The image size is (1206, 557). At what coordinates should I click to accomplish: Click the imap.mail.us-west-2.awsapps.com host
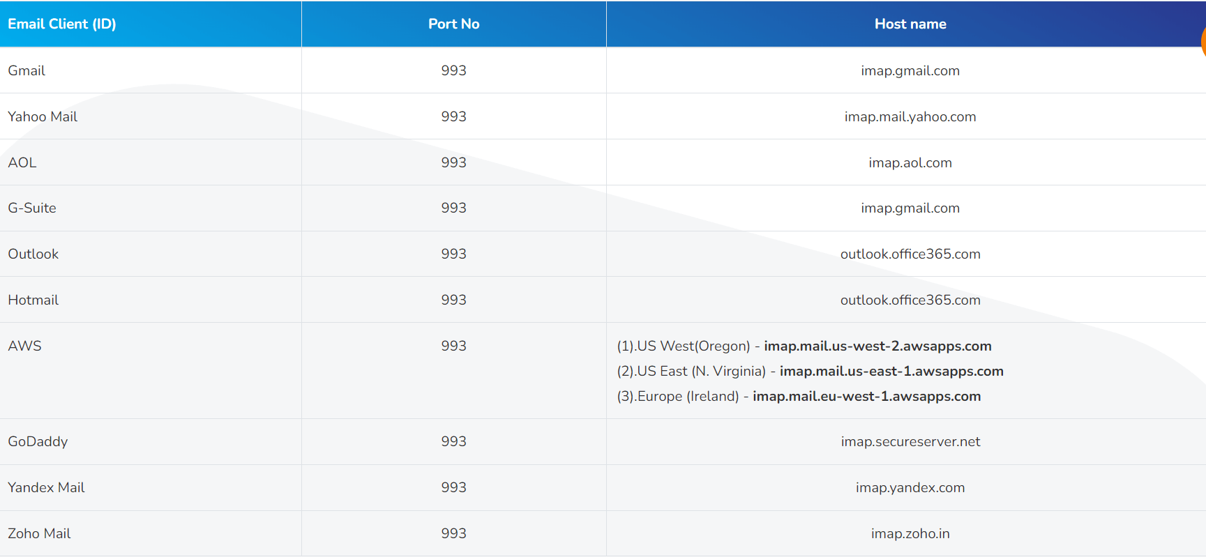point(877,346)
